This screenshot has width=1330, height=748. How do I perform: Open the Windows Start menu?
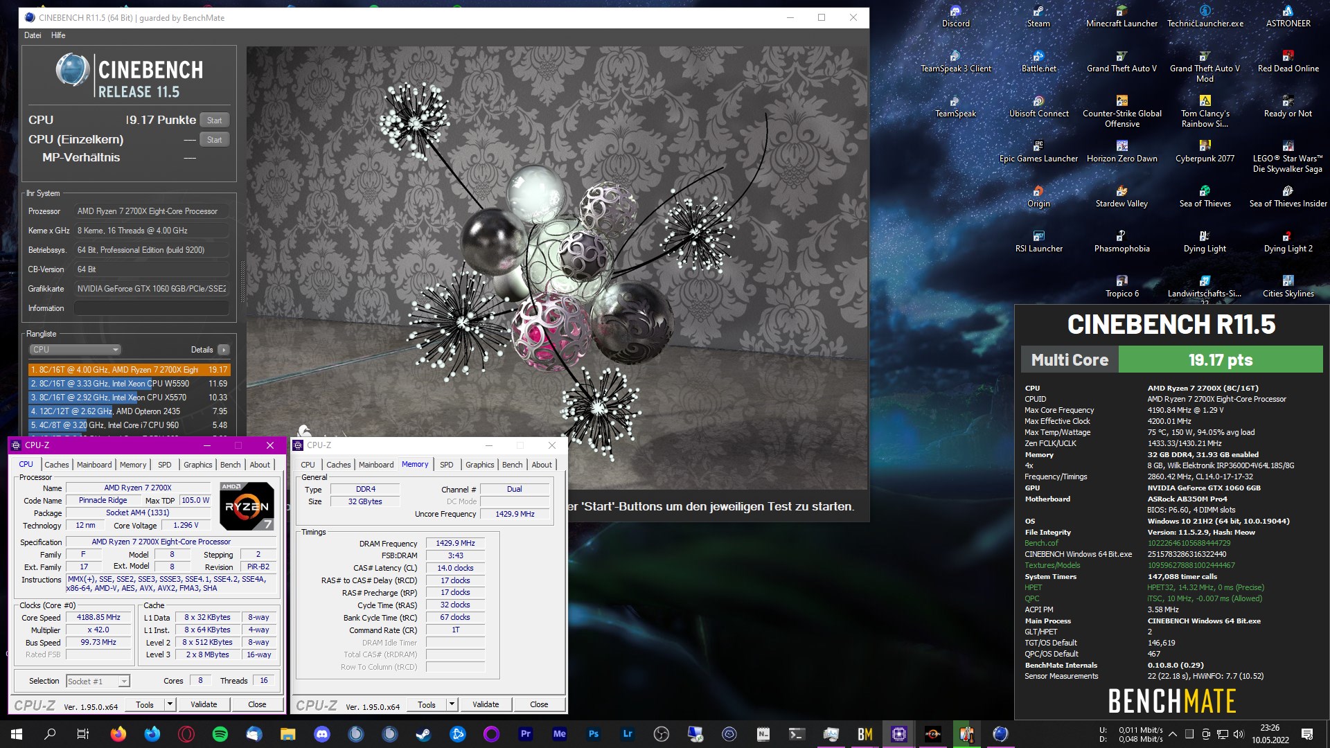(17, 734)
